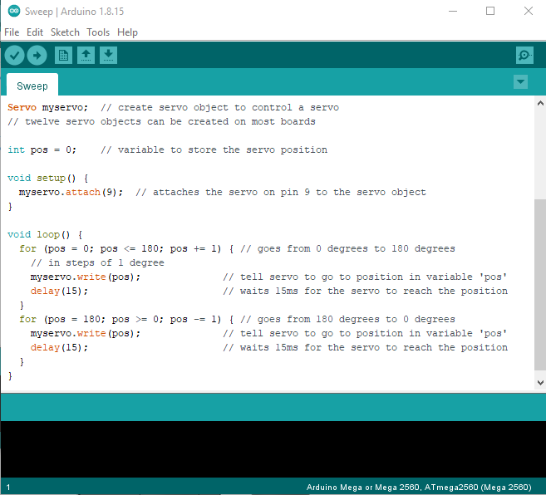Screen dimensions: 546x495
Task: Open the Sketch menu
Action: (x=65, y=32)
